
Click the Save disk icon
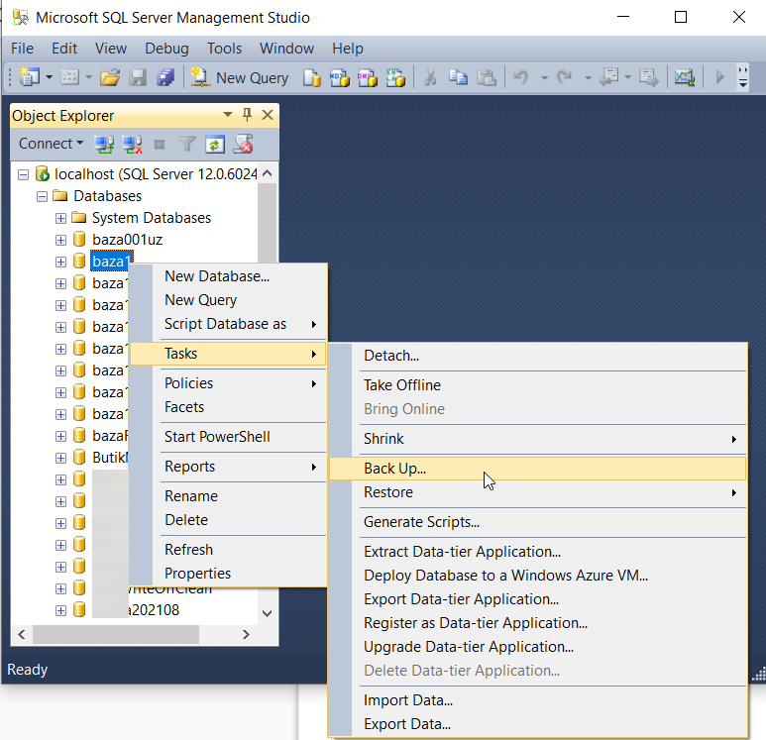pyautogui.click(x=139, y=77)
